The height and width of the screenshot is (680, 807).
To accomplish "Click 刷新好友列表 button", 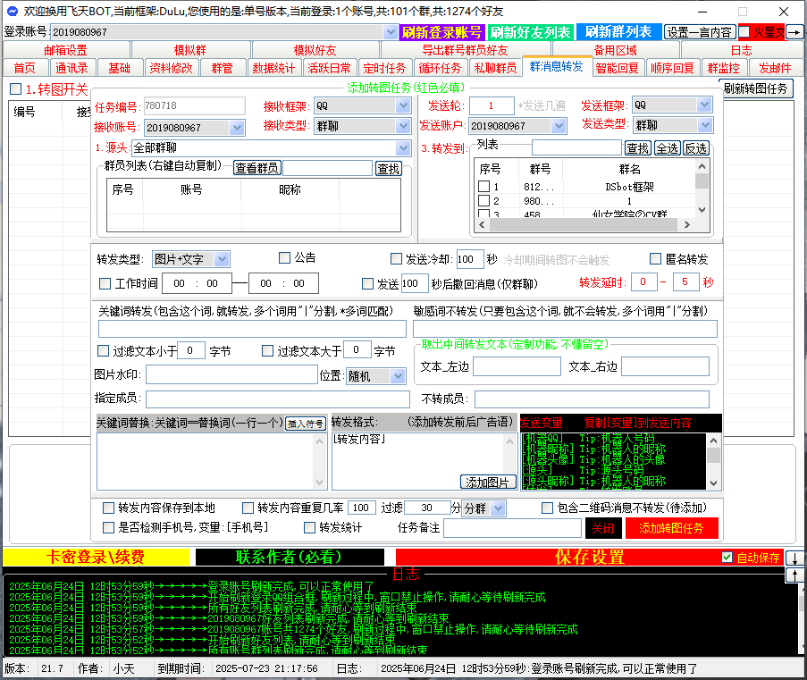I will (x=531, y=32).
